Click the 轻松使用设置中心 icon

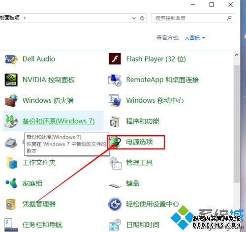point(115,204)
